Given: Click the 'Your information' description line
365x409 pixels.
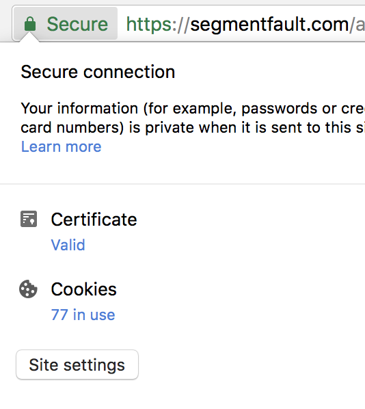Looking at the screenshot, I should pos(193,109).
